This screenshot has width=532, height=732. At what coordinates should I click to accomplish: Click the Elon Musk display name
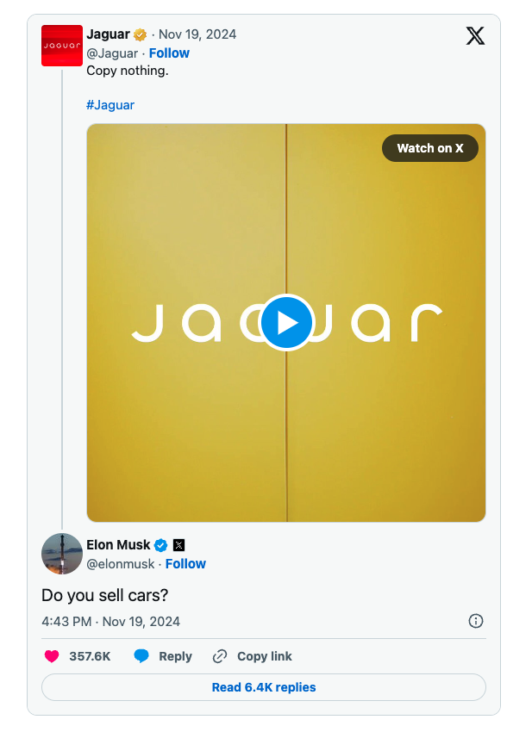coord(118,545)
